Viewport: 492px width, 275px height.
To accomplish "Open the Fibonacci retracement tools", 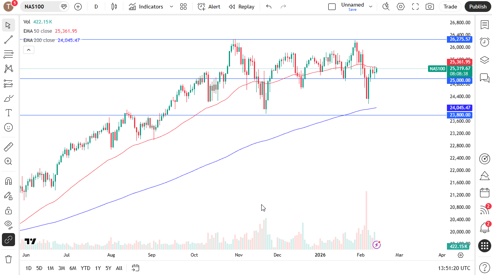I will [x=8, y=54].
